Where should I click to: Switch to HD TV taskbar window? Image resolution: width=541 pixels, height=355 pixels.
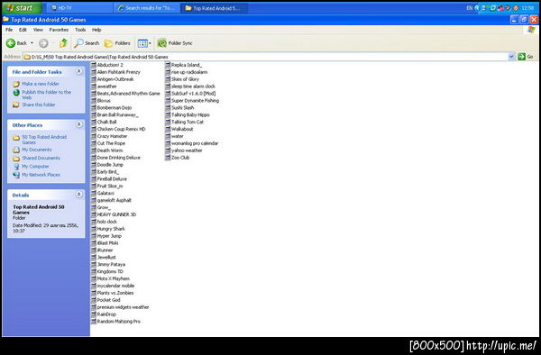[x=78, y=8]
